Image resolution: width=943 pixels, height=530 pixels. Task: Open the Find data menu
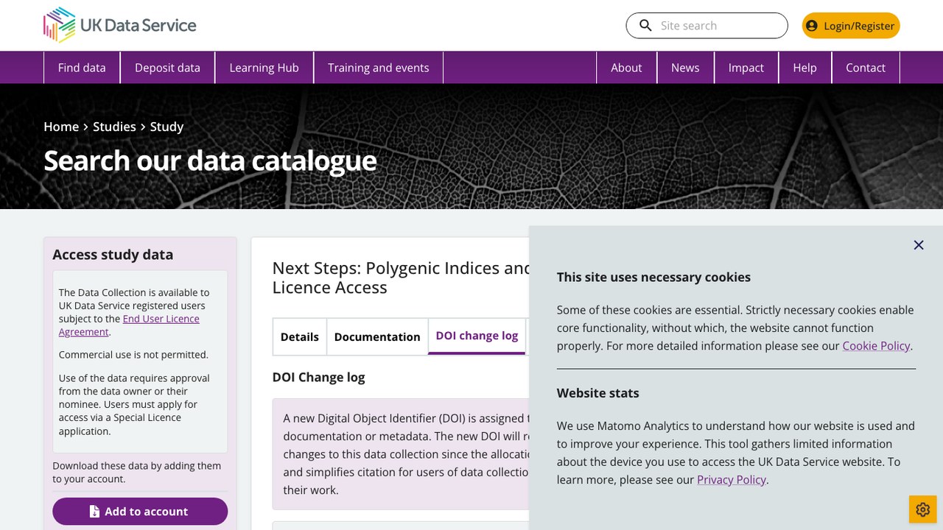click(82, 68)
